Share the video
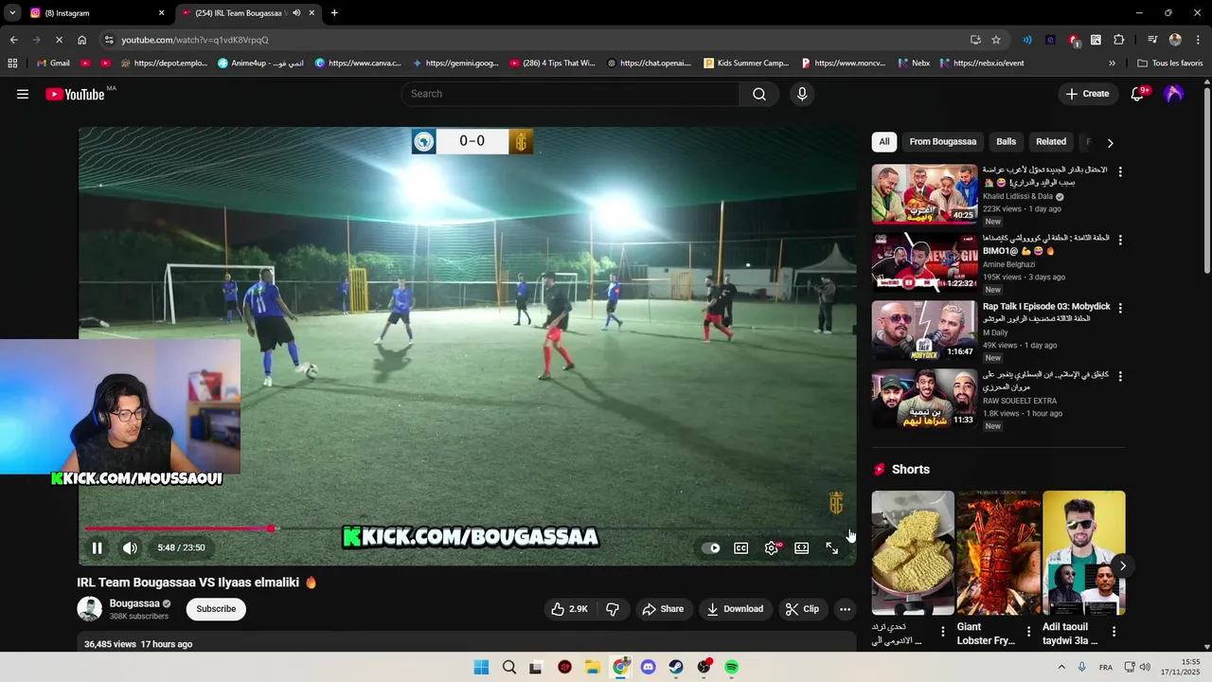The image size is (1212, 682). tap(663, 609)
